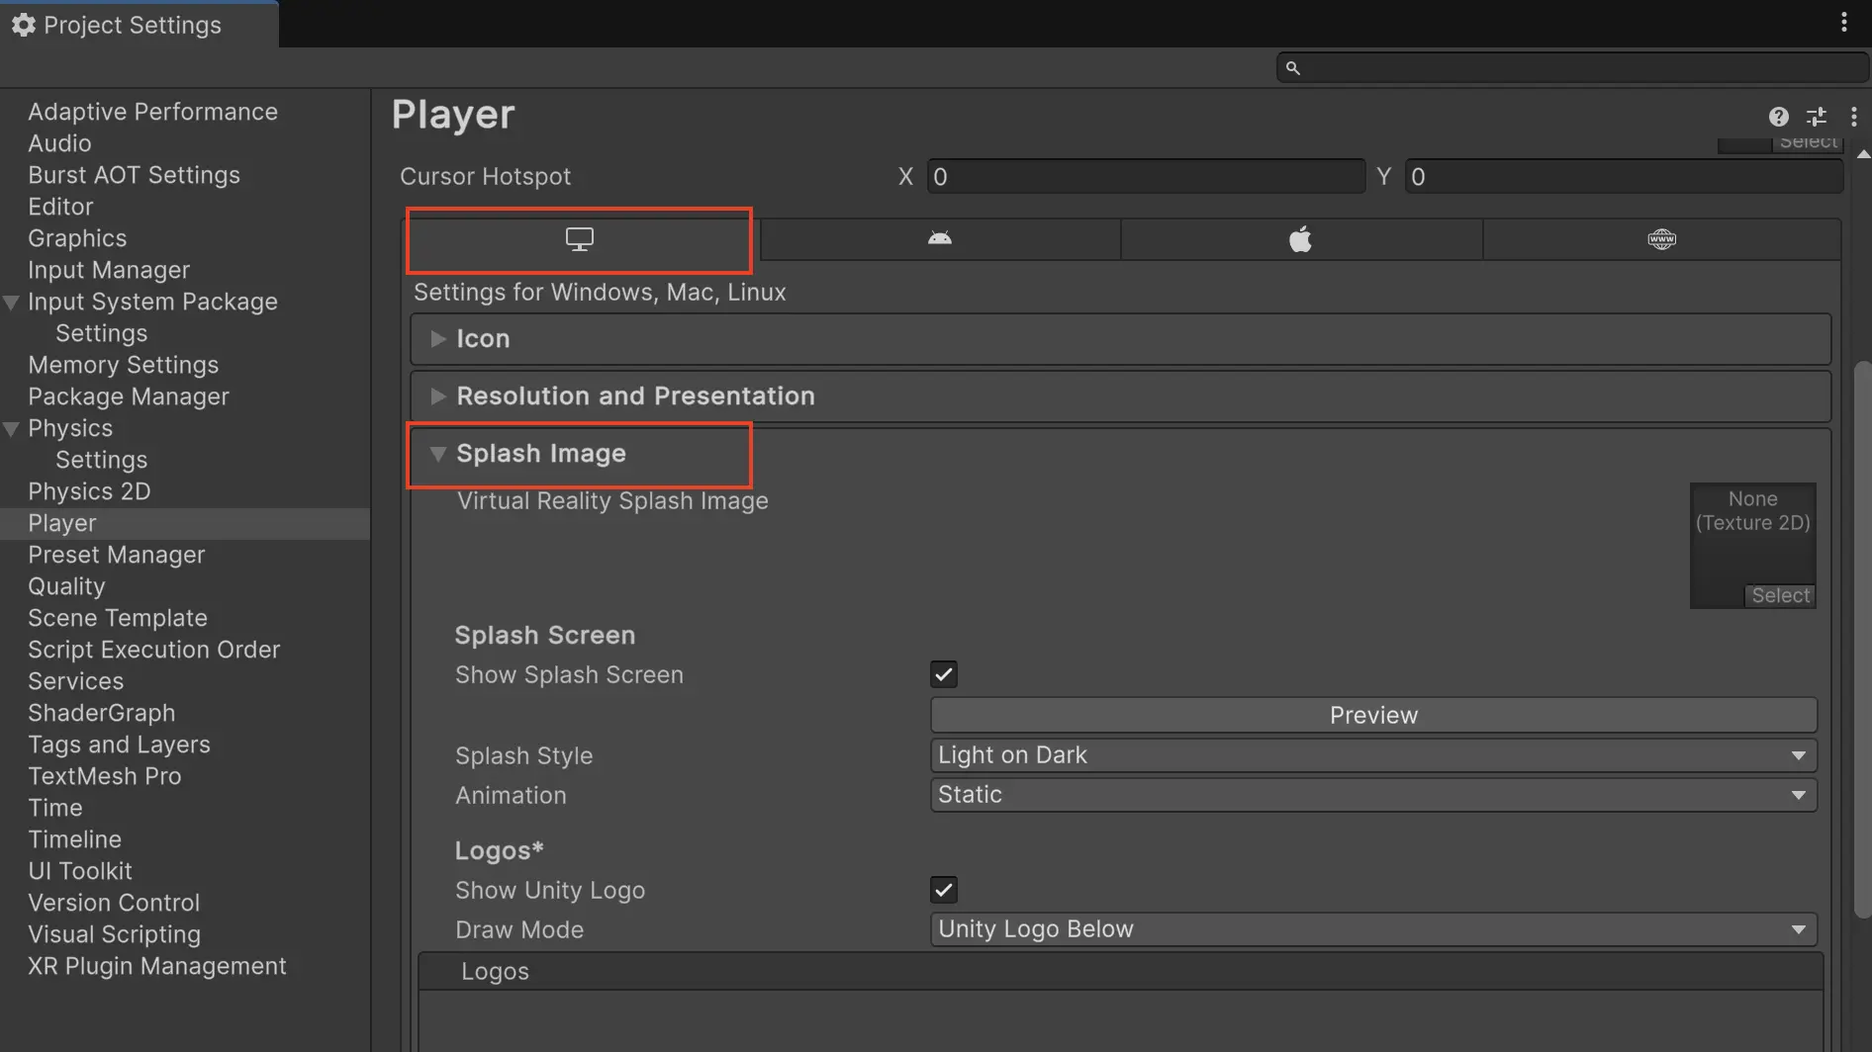Open Input Manager settings
The height and width of the screenshot is (1052, 1872).
point(109,270)
